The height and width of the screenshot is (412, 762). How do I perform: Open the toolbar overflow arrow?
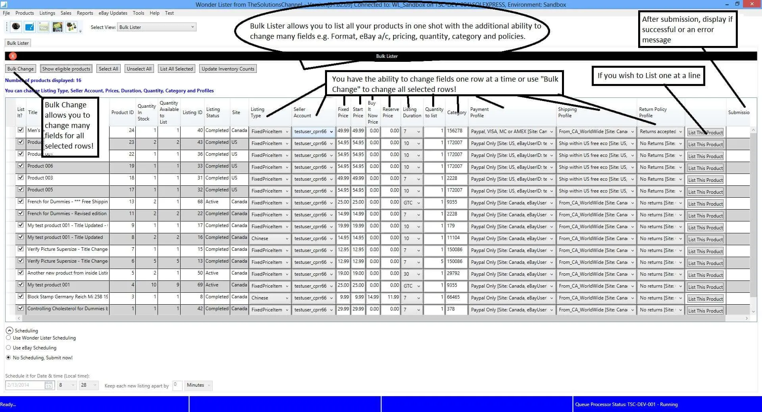81,31
